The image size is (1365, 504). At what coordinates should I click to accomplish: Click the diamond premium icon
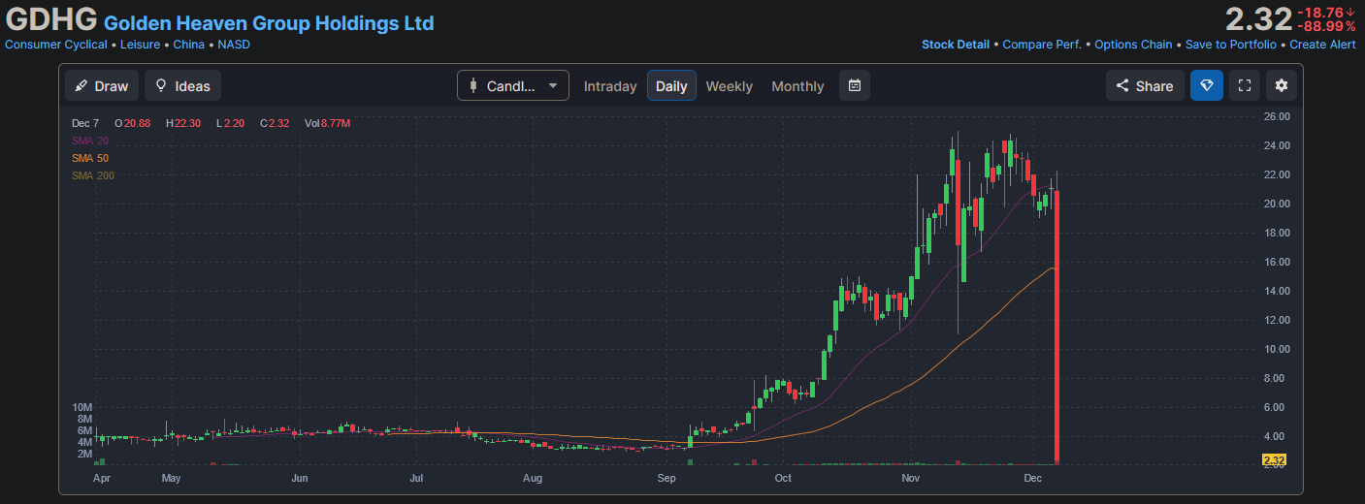click(x=1207, y=85)
